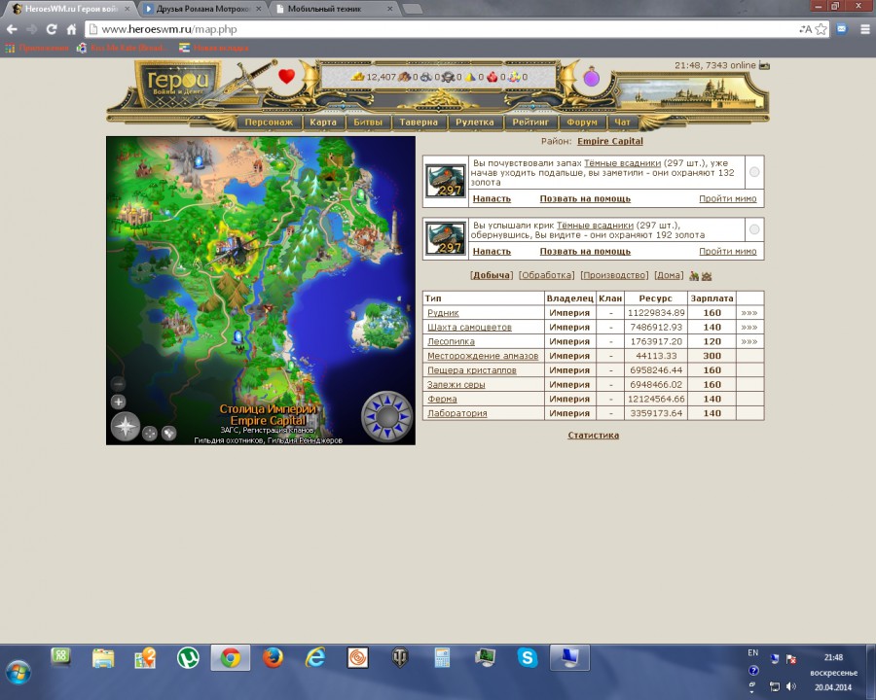Zoom in the map with plus button
This screenshot has height=700, width=876.
118,402
